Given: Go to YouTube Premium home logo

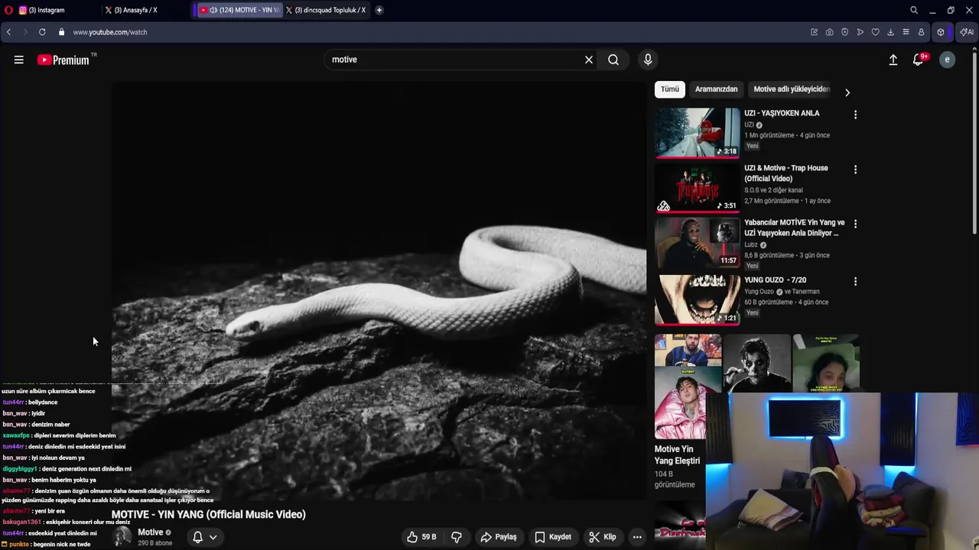Looking at the screenshot, I should [x=63, y=60].
